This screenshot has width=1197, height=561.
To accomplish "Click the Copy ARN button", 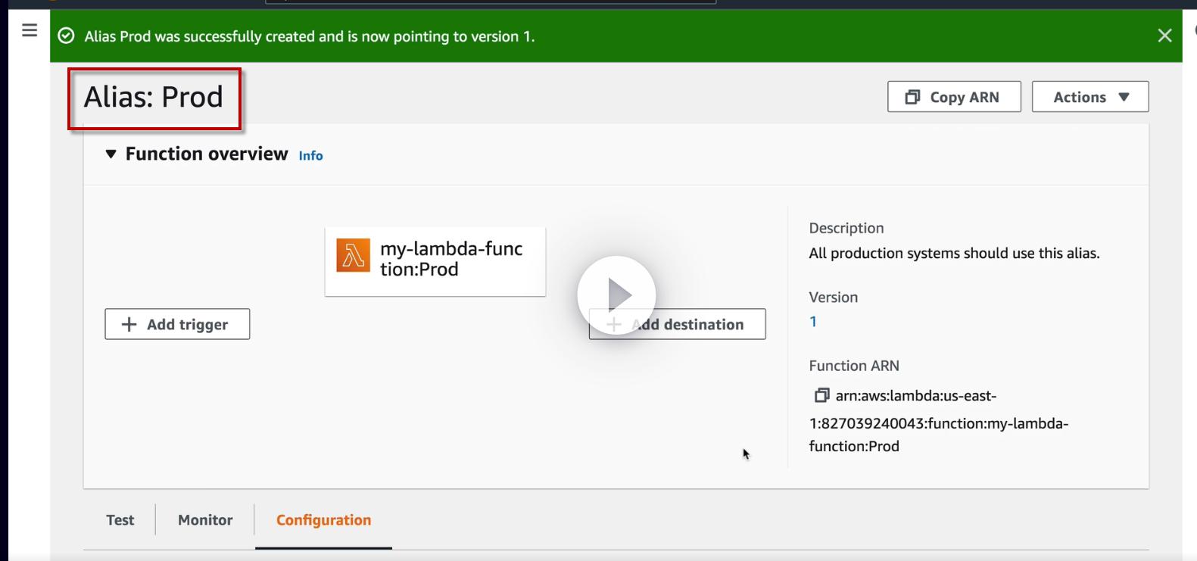I will pos(953,97).
